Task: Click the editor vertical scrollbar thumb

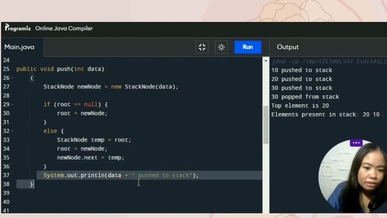Action: tap(266, 125)
